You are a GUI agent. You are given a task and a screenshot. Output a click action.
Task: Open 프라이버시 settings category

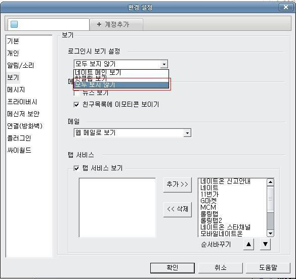[22, 102]
